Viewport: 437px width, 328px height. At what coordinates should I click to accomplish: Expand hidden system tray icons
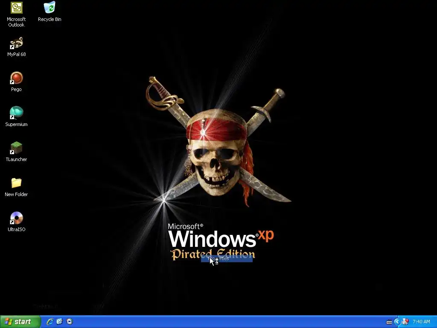point(397,322)
